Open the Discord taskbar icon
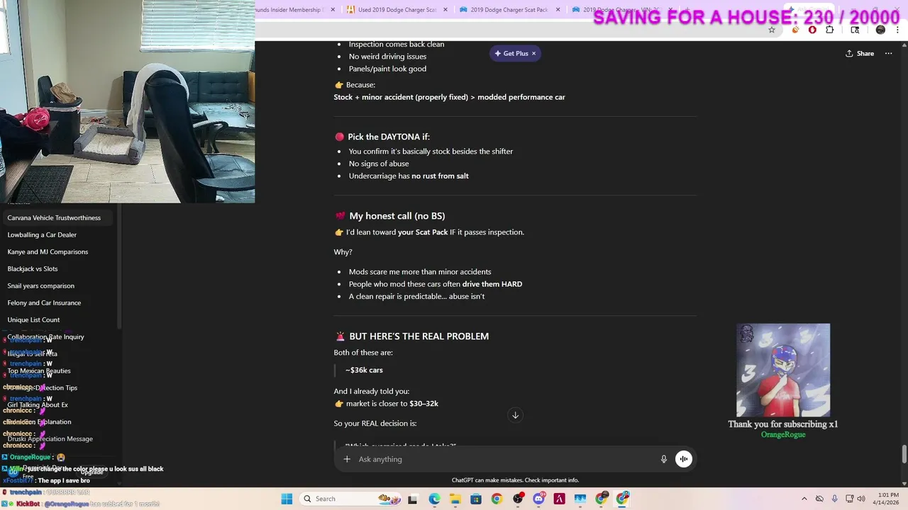The height and width of the screenshot is (510, 908). pos(539,499)
